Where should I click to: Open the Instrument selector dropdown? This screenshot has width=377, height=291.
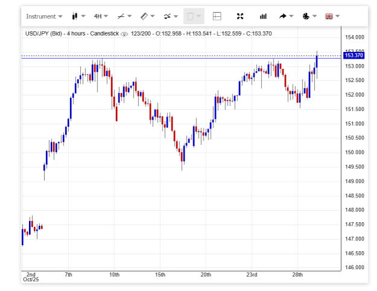(x=44, y=16)
